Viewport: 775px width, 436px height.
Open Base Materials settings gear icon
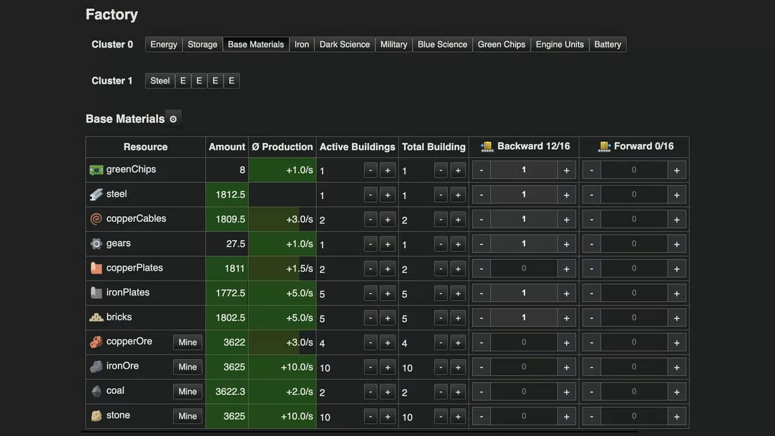pyautogui.click(x=173, y=119)
